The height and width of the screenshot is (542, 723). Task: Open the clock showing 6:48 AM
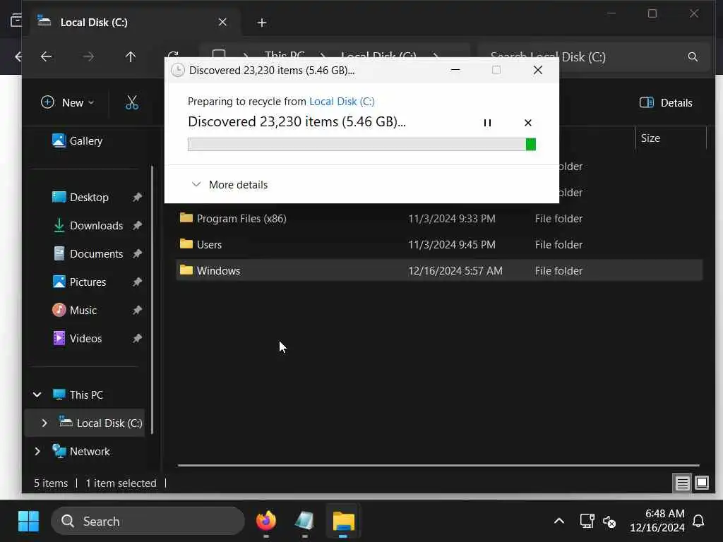pos(657,520)
